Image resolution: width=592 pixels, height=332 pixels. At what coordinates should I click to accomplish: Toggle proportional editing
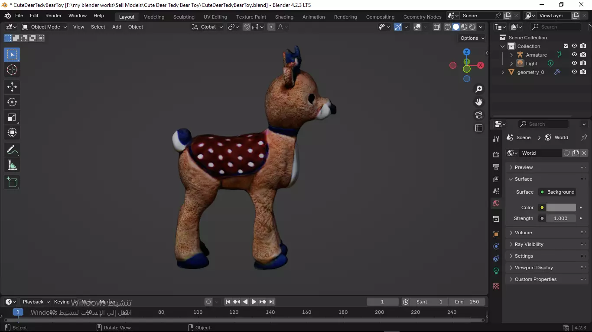(x=271, y=27)
